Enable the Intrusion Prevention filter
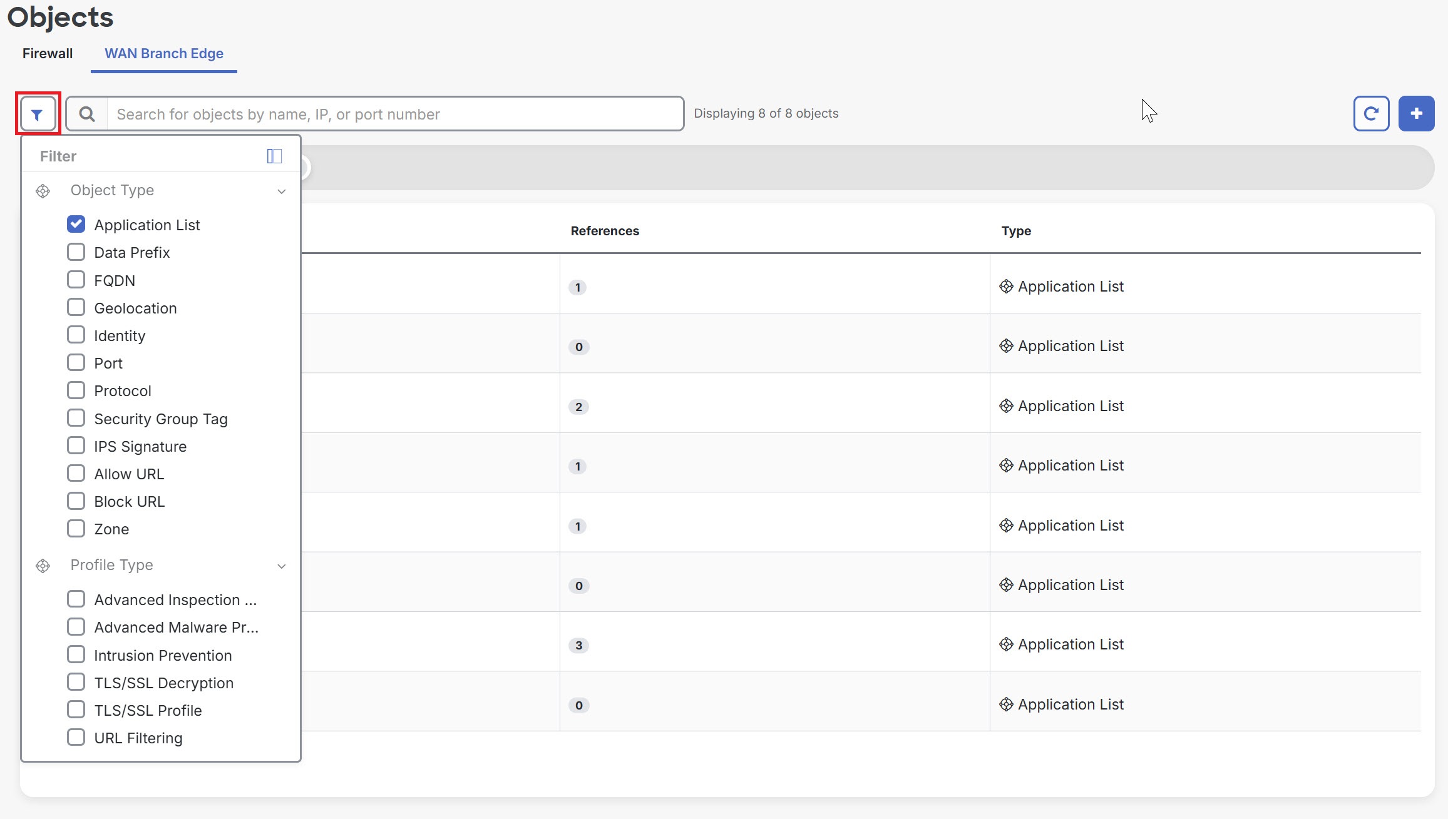 (x=76, y=654)
